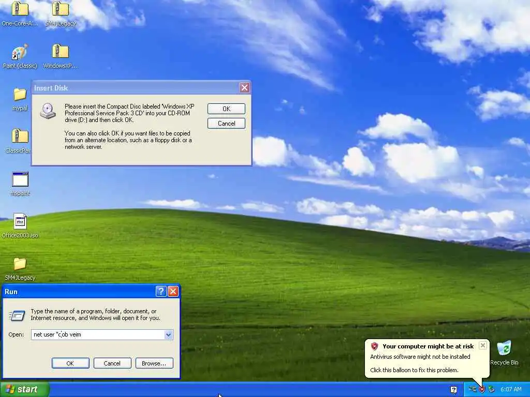This screenshot has height=397, width=530.
Task: Click 'Click this balloon to fix this problem' text
Action: tap(414, 370)
